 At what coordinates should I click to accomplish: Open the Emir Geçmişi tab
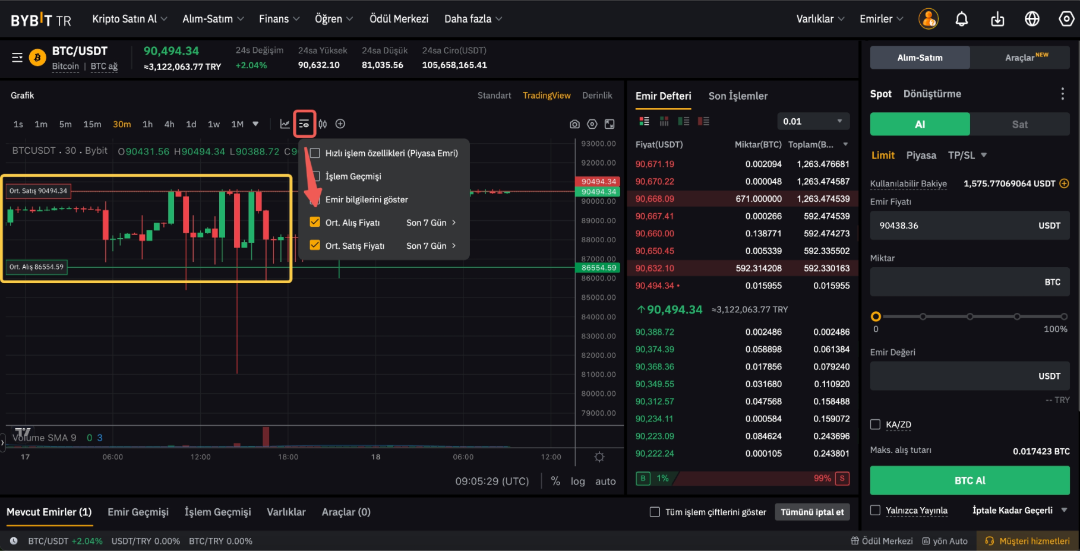coord(138,512)
